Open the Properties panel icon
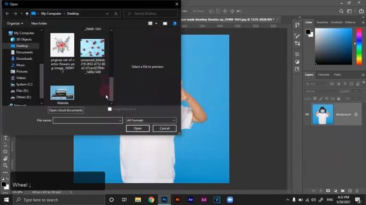The image size is (366, 205). (x=297, y=54)
